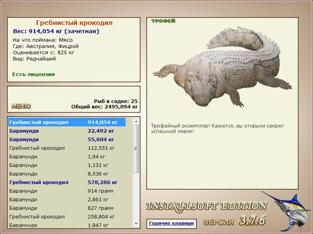Viewport: 313px width, 234px height.
Task: Click the 'Оценивается с: 825 кг' line
Action: [x=43, y=53]
